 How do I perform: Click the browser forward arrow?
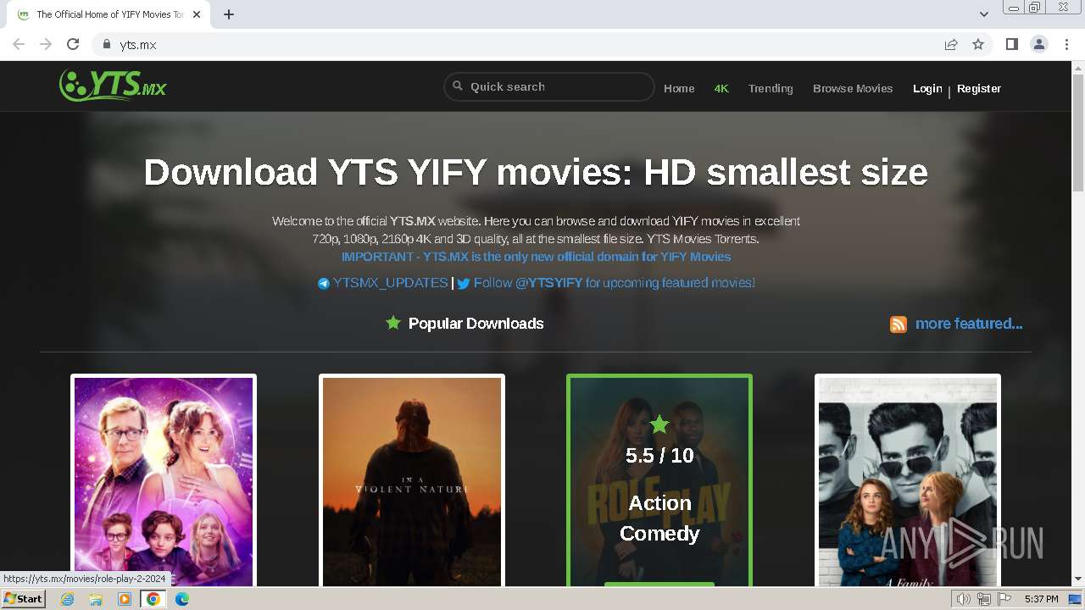[x=46, y=44]
